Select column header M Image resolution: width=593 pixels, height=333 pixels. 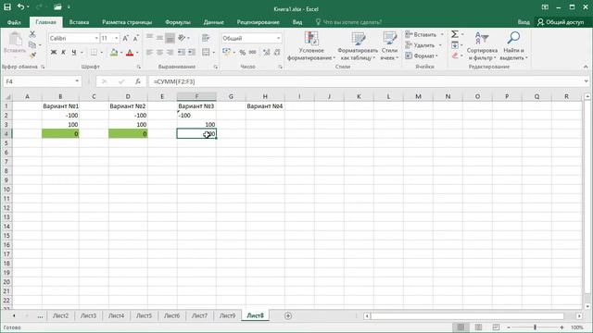(x=418, y=96)
